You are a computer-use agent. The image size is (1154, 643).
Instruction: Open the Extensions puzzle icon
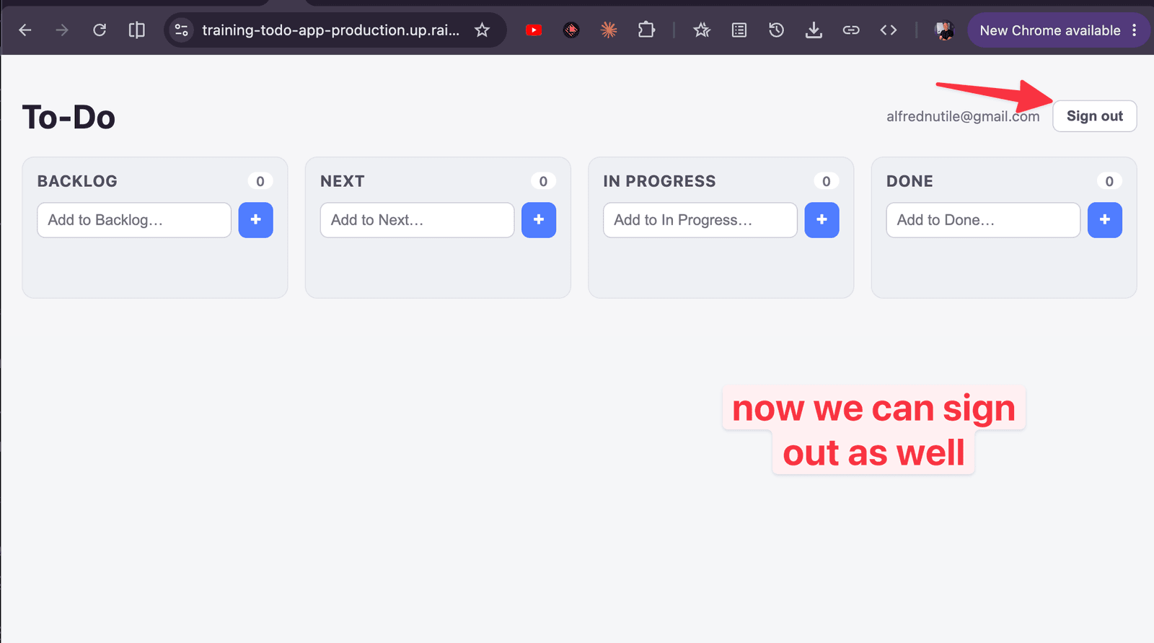coord(646,30)
